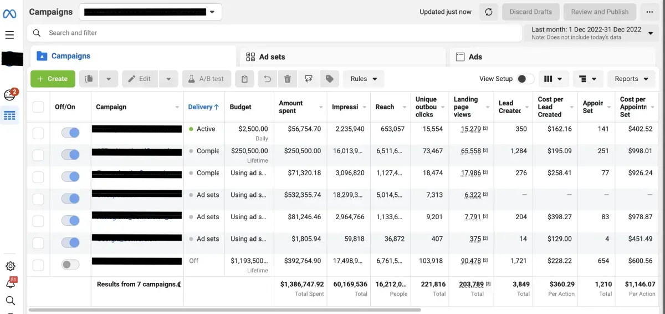
Task: Click the refresh icon beside Updated just now
Action: (488, 12)
